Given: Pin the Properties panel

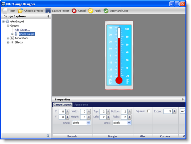Looking at the screenshot, I should coord(183,100).
